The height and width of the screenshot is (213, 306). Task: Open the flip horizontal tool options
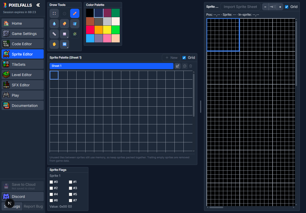tap(64, 44)
